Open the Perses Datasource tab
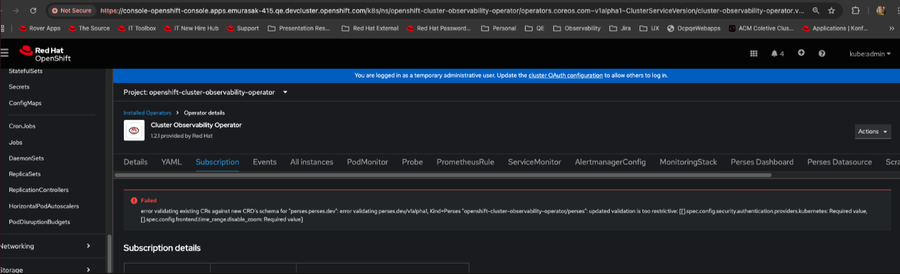The width and height of the screenshot is (900, 274). pos(840,162)
